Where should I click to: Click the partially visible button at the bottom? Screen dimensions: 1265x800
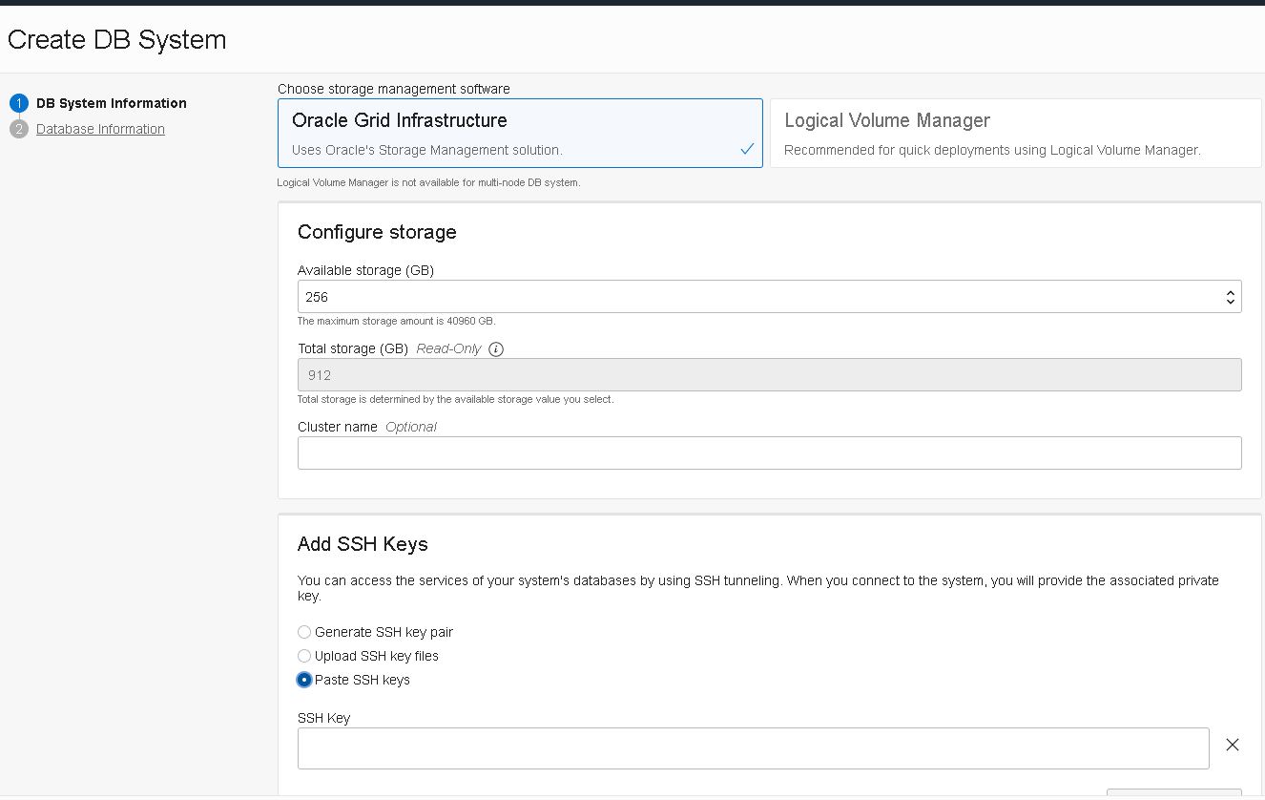point(1173,795)
